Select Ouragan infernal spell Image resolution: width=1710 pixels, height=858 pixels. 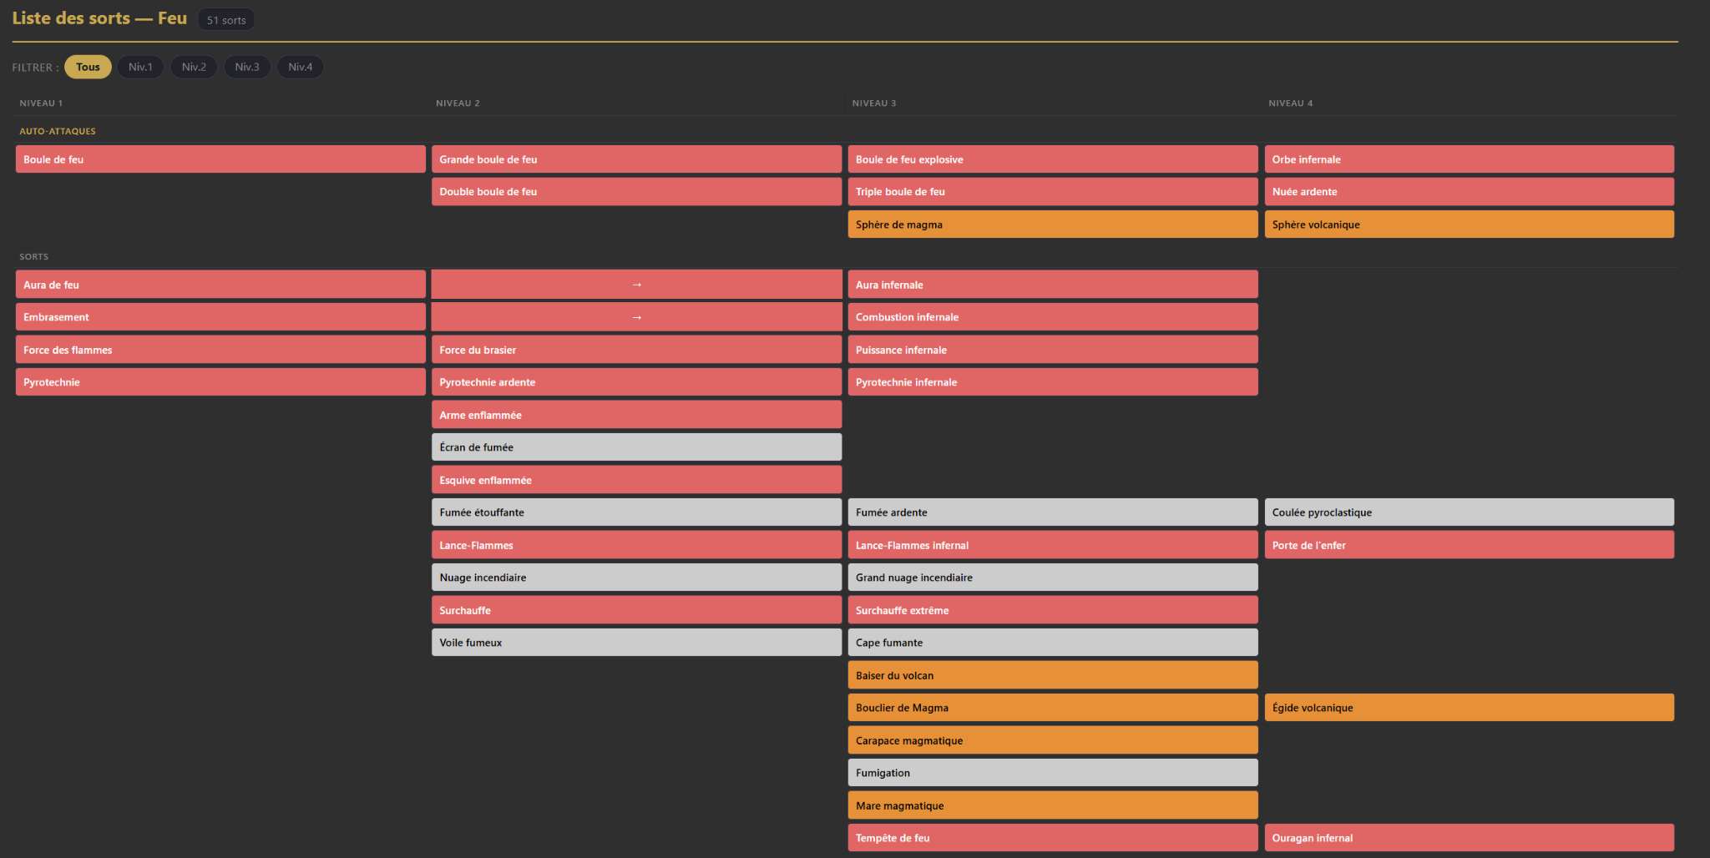1470,838
